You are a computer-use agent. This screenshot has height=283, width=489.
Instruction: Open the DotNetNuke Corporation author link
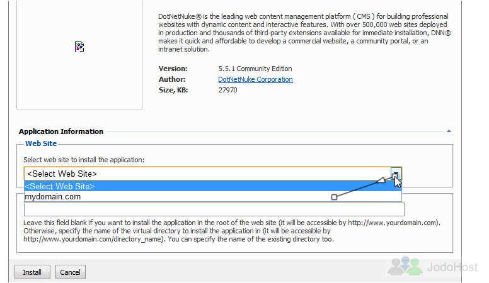[x=255, y=79]
